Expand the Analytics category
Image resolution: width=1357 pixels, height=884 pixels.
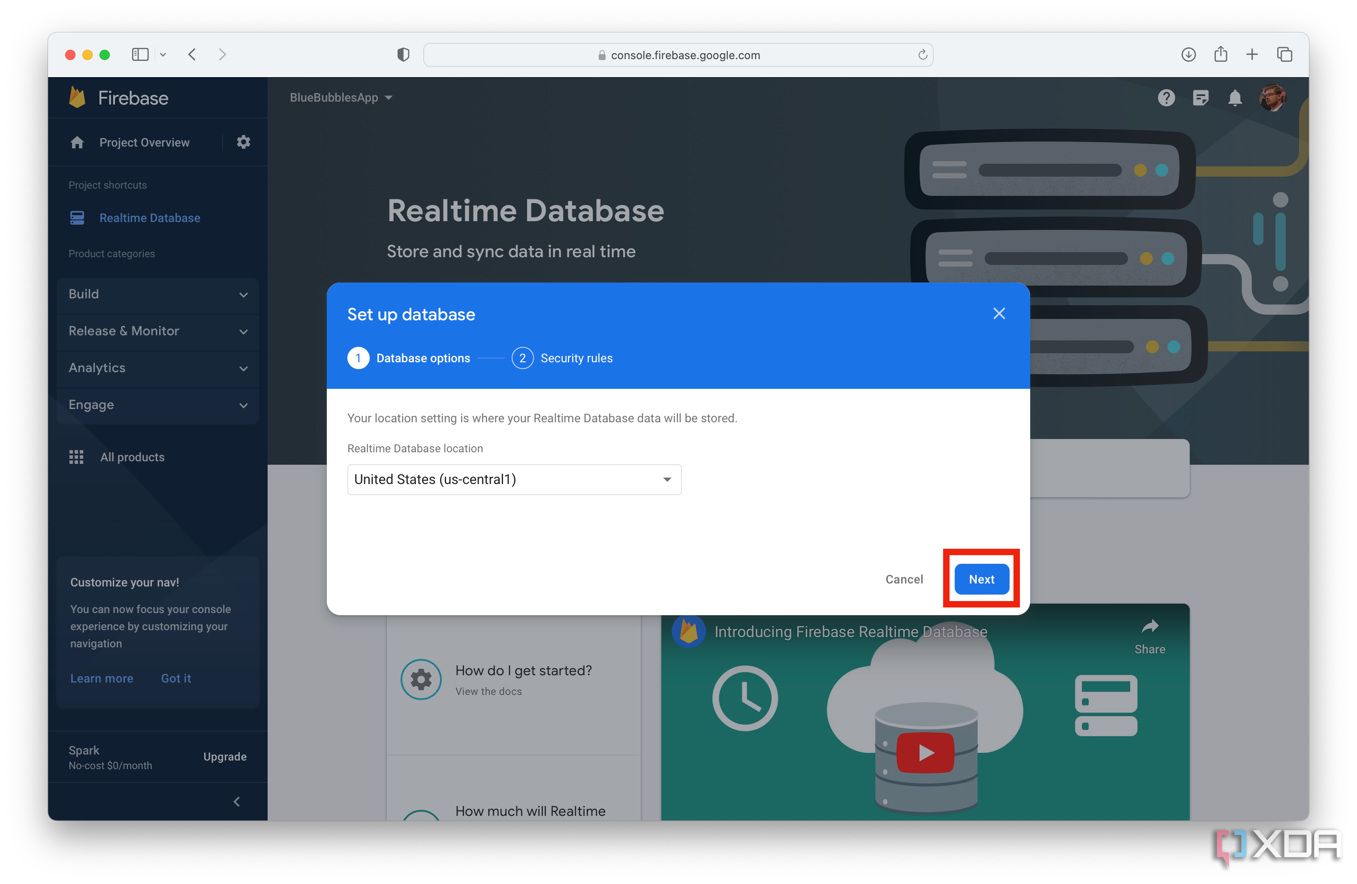coord(157,368)
